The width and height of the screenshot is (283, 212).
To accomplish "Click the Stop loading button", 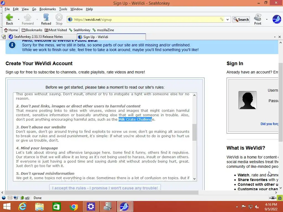I will point(59,19).
